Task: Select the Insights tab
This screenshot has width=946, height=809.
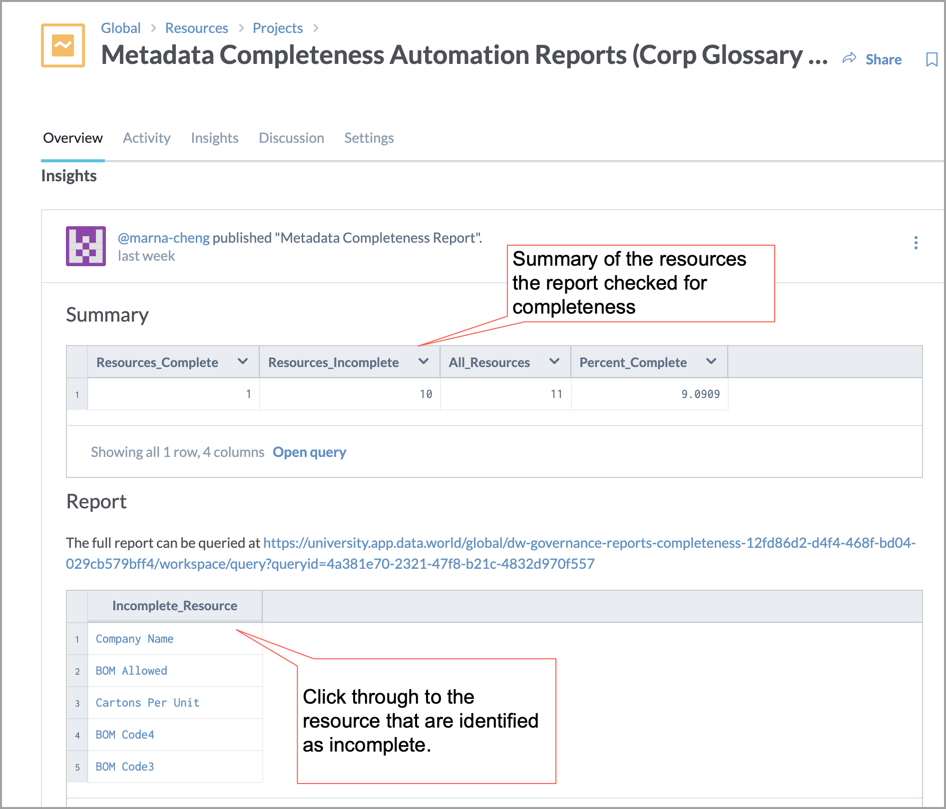Action: click(214, 138)
